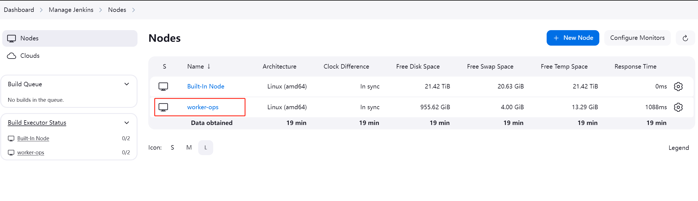The width and height of the screenshot is (698, 201).
Task: Collapse the Build Queue panel
Action: pyautogui.click(x=127, y=84)
